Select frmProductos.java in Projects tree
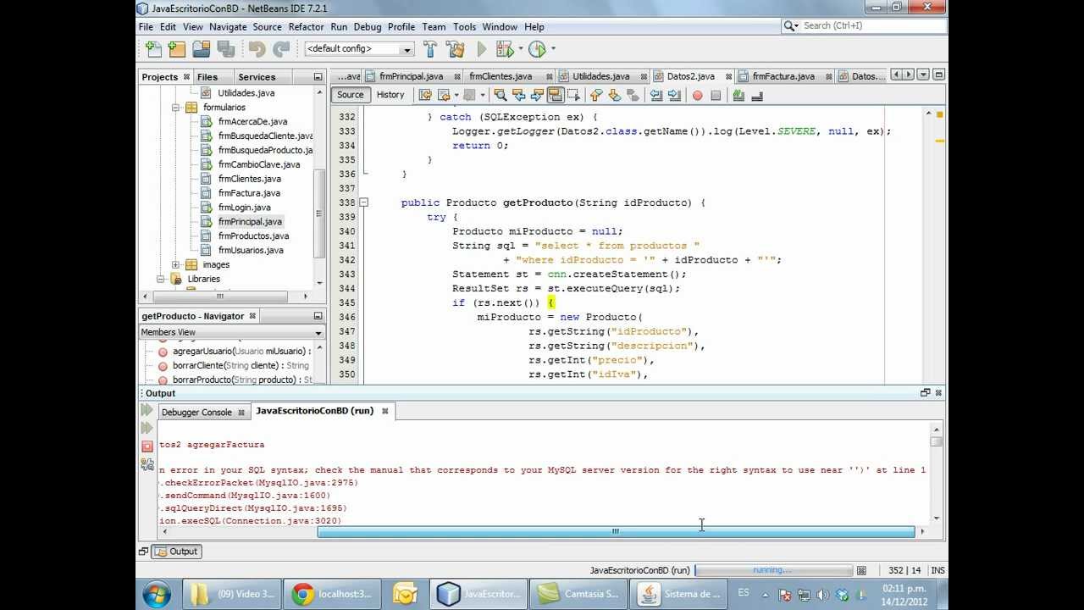The width and height of the screenshot is (1084, 610). [x=253, y=236]
